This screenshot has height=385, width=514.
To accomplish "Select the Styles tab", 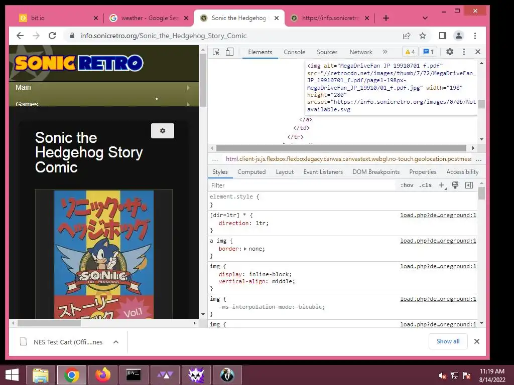I will point(220,172).
